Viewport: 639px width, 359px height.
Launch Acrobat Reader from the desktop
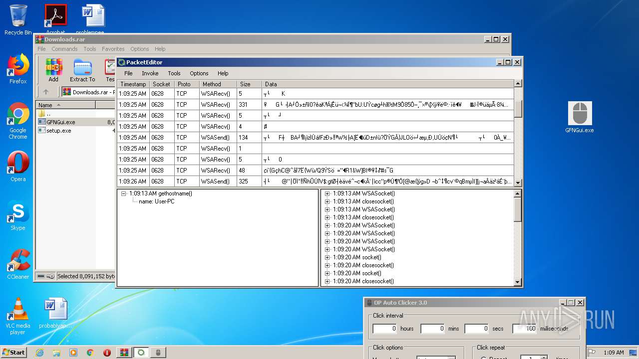(55, 19)
